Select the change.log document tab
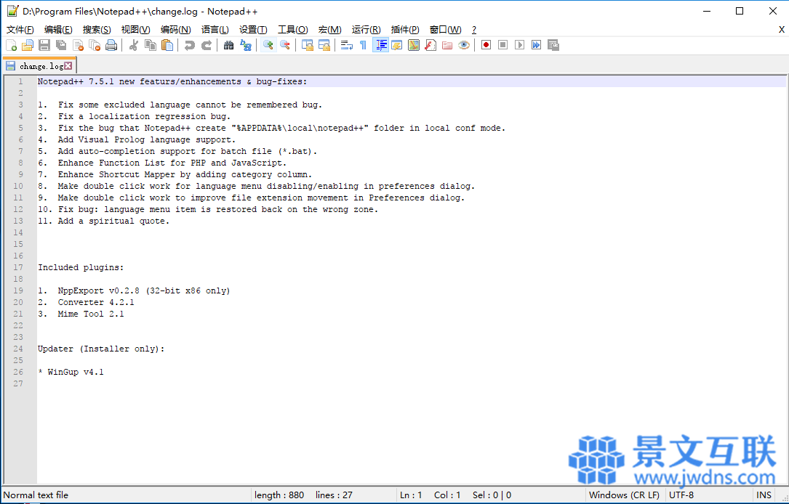This screenshot has width=789, height=504. point(40,66)
